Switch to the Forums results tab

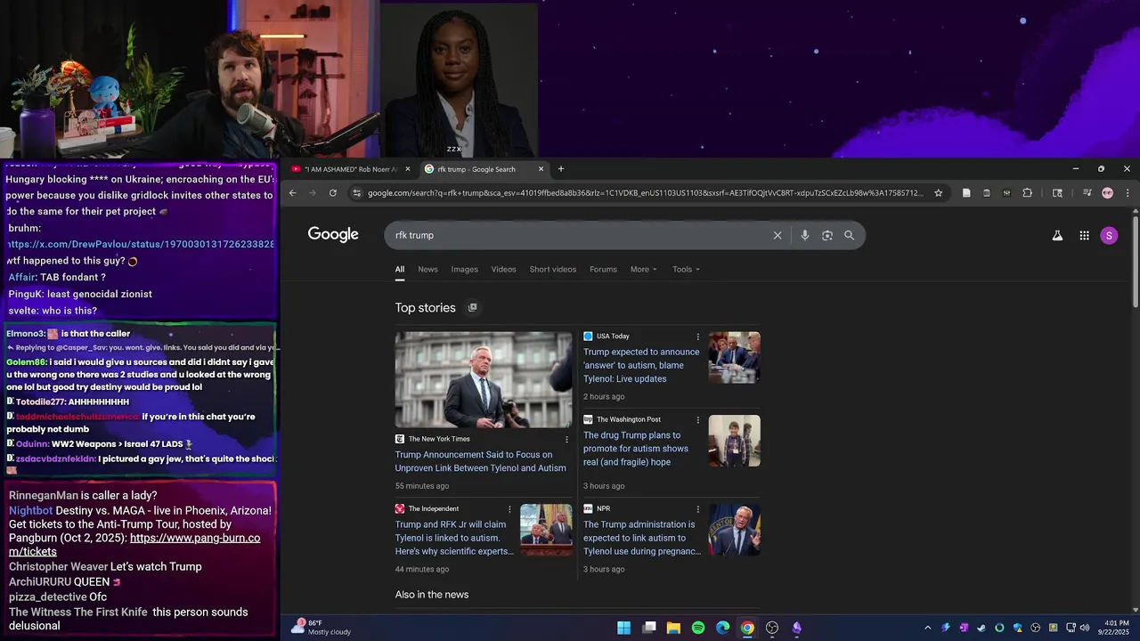point(603,269)
